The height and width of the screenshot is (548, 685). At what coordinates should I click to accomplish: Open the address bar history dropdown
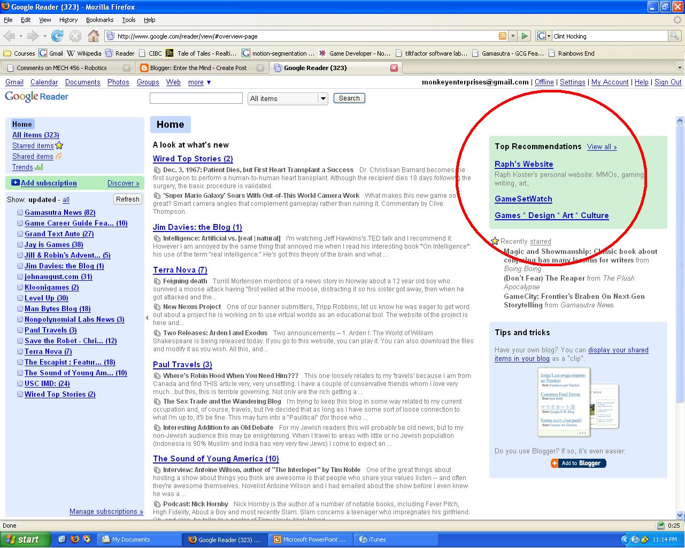[513, 36]
